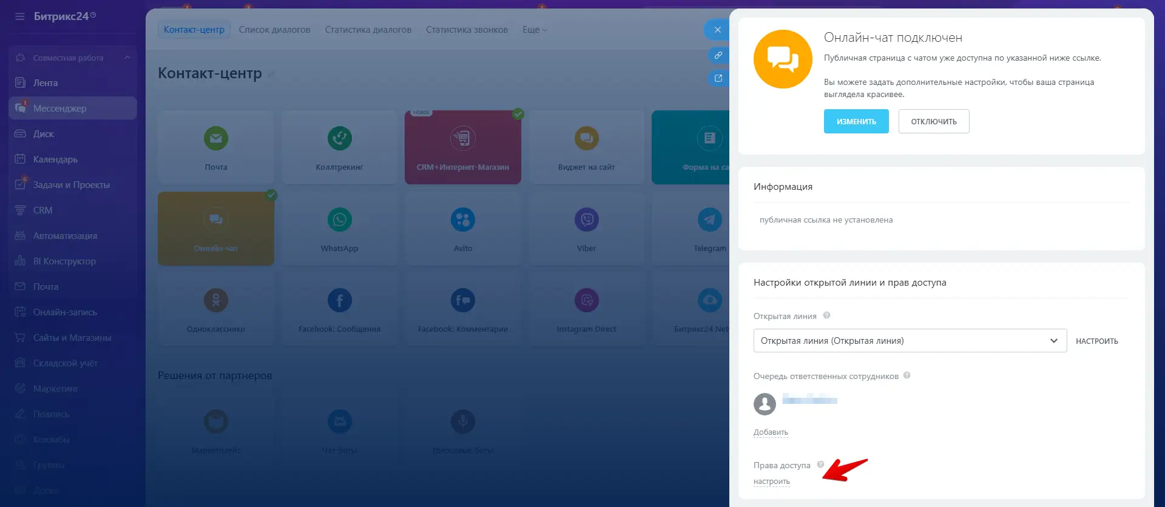Click the copy link icon on slider edge
Screen dimensions: 1165x507
click(x=718, y=55)
